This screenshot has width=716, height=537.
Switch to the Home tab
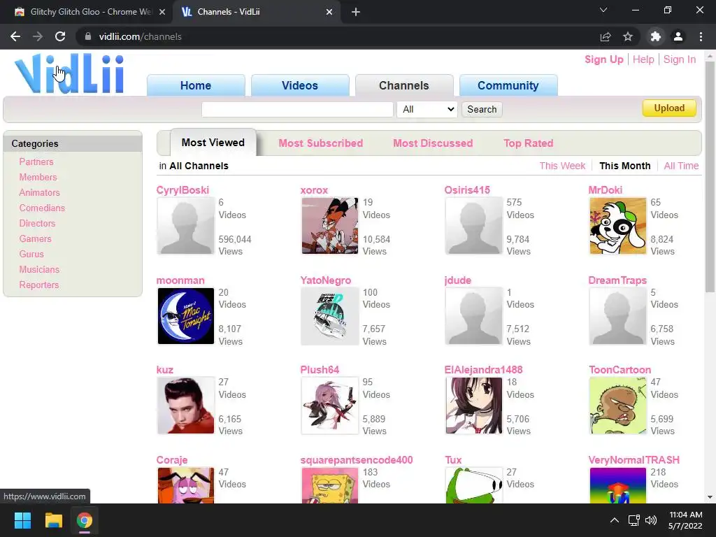coord(196,85)
